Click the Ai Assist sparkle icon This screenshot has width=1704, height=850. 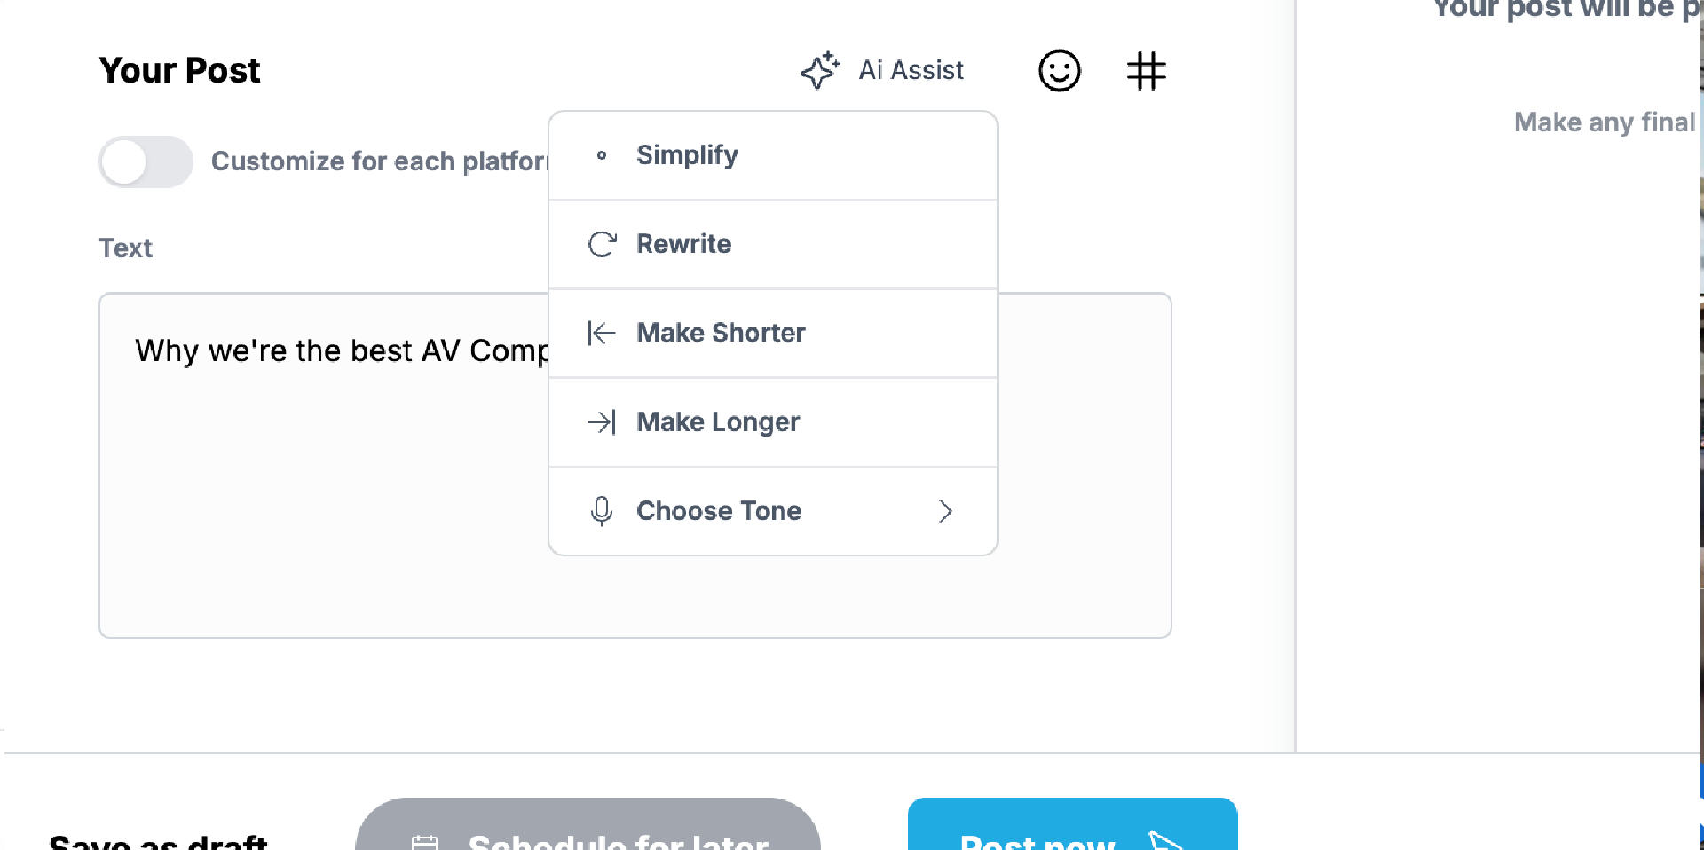(819, 69)
